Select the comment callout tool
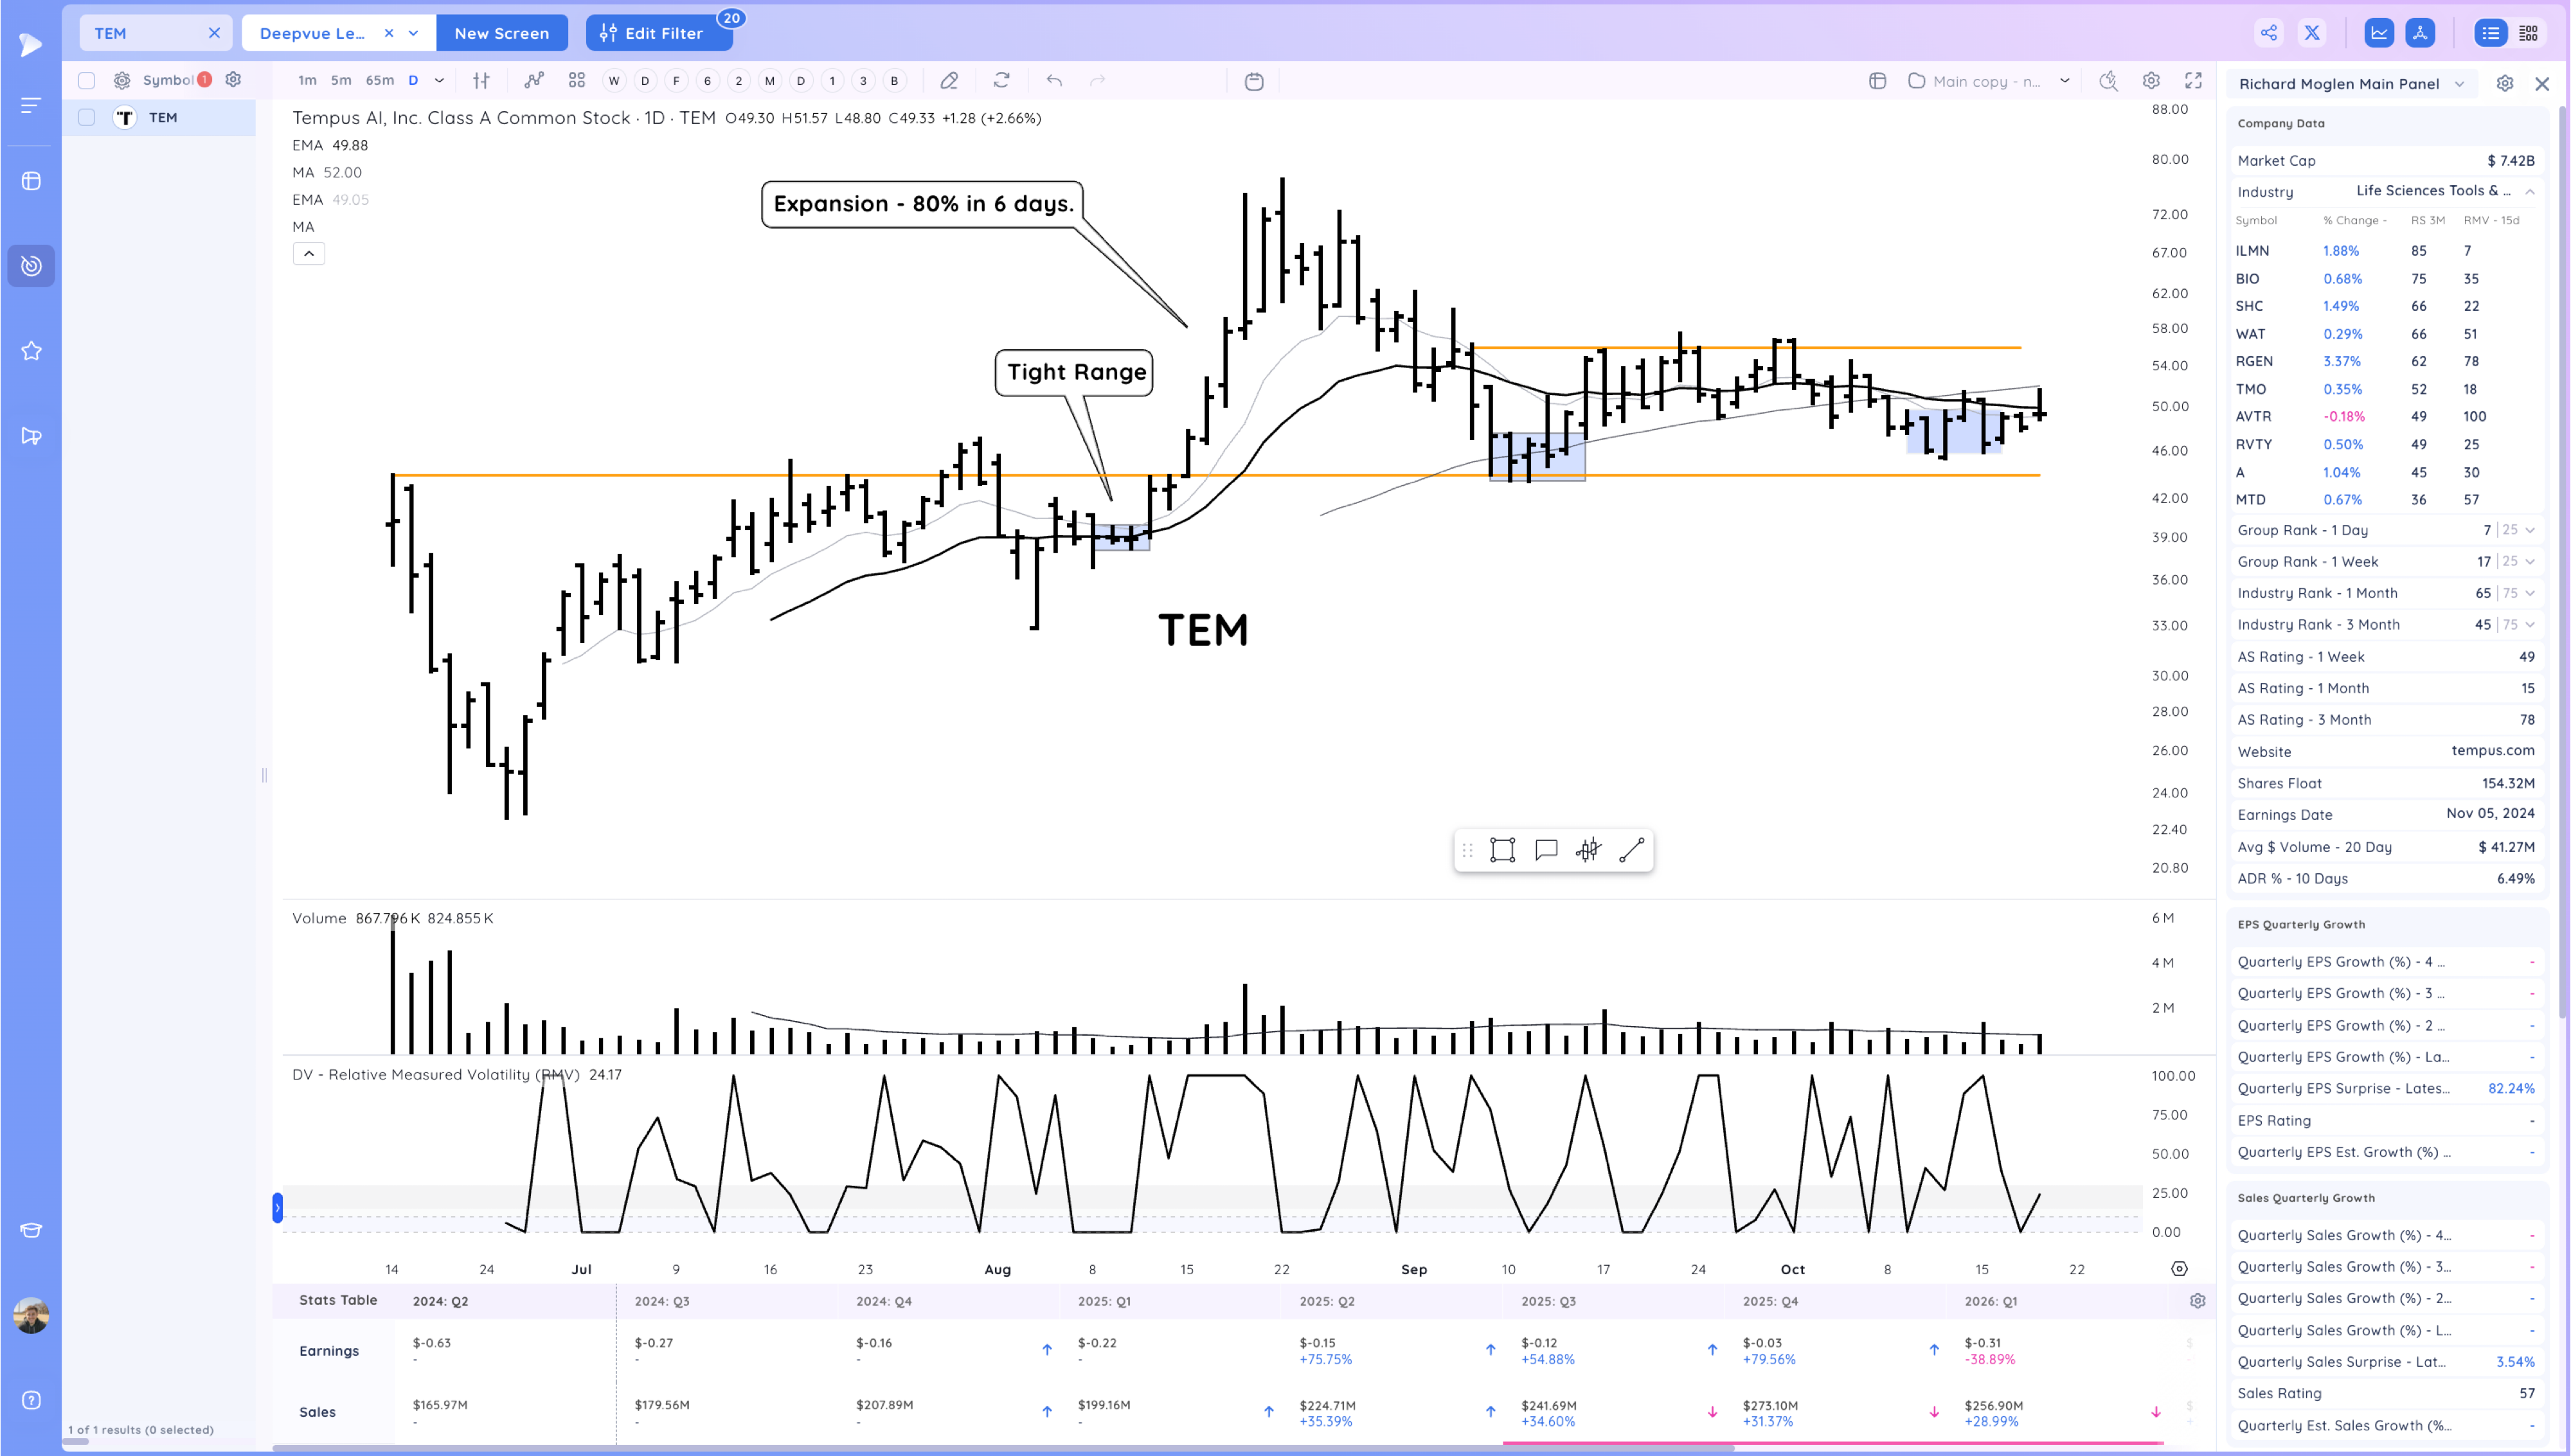 pyautogui.click(x=1546, y=850)
